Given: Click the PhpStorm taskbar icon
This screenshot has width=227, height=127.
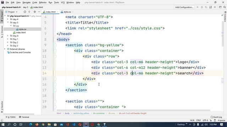Looking at the screenshot, I should 86,125.
